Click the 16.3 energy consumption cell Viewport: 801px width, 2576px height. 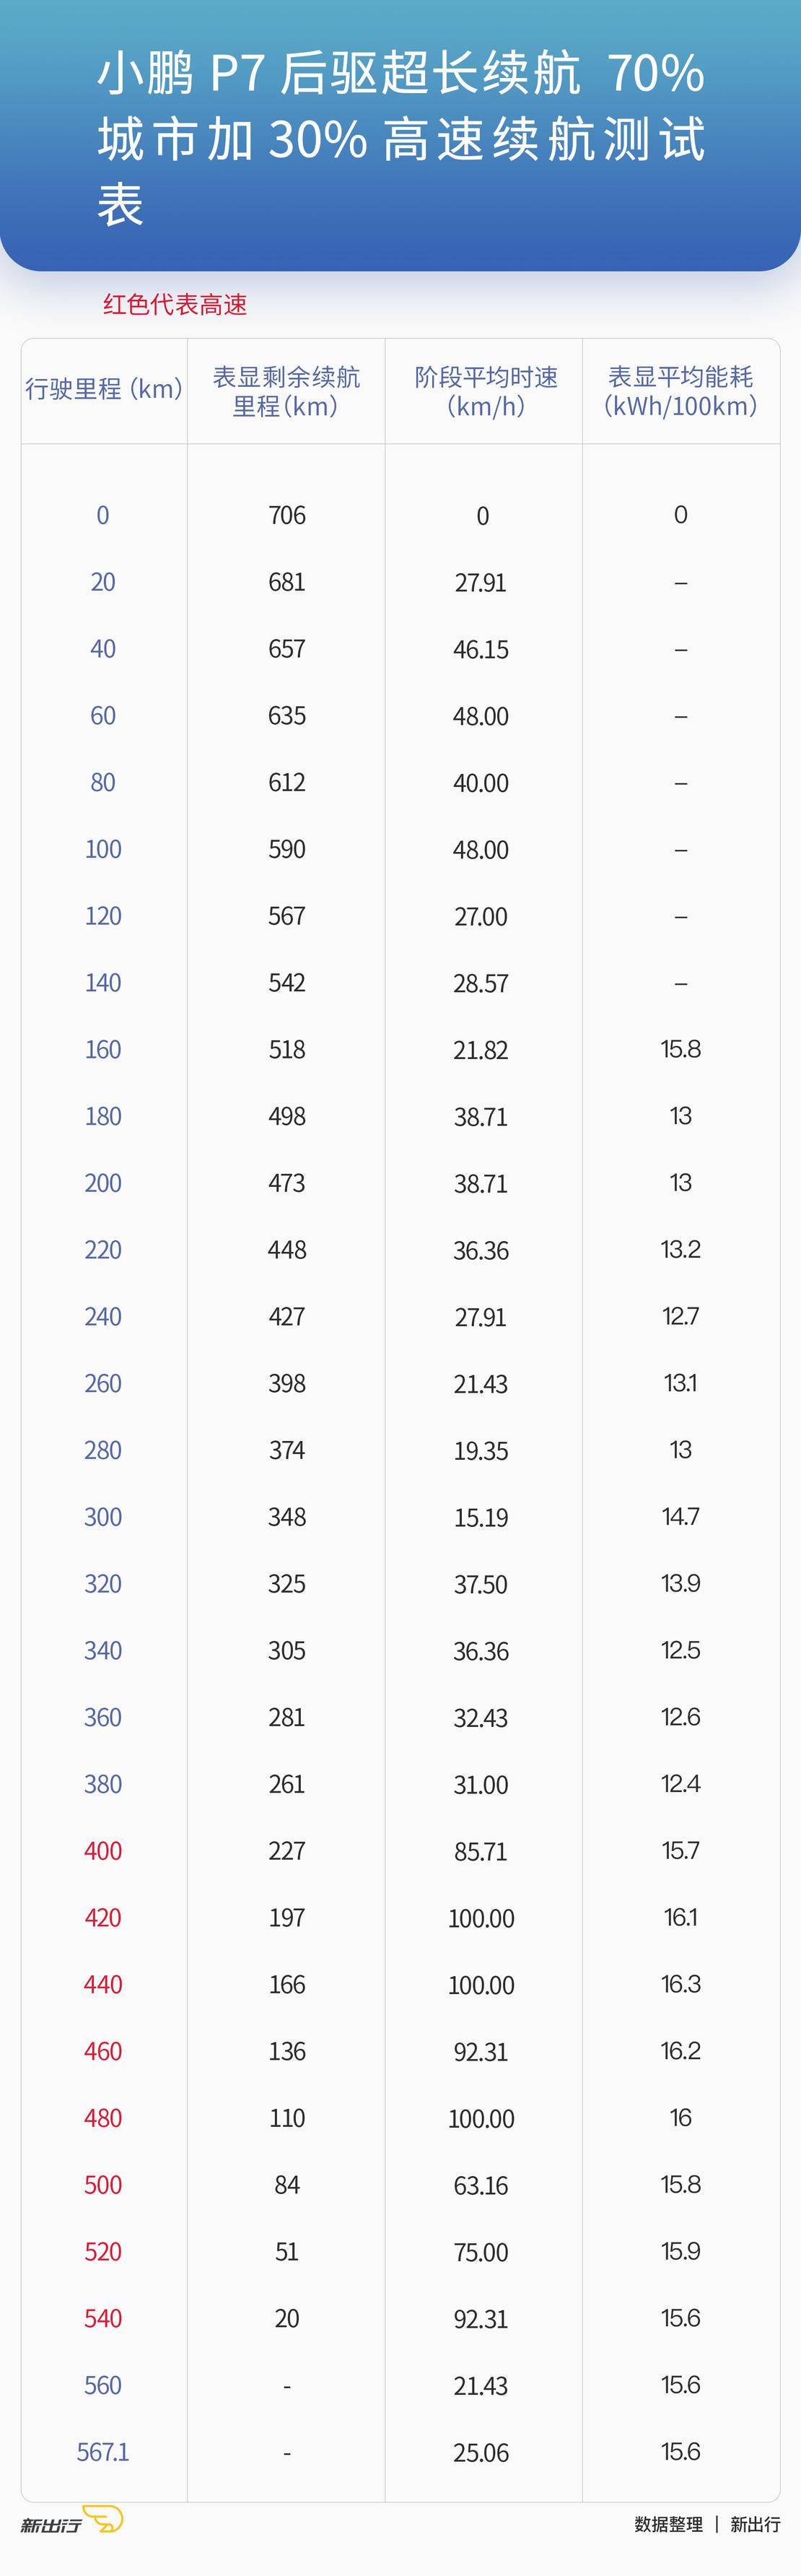tap(680, 1983)
